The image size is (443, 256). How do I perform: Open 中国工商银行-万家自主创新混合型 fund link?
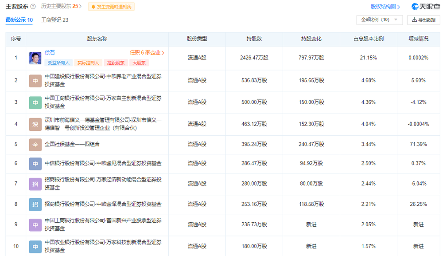coord(103,102)
